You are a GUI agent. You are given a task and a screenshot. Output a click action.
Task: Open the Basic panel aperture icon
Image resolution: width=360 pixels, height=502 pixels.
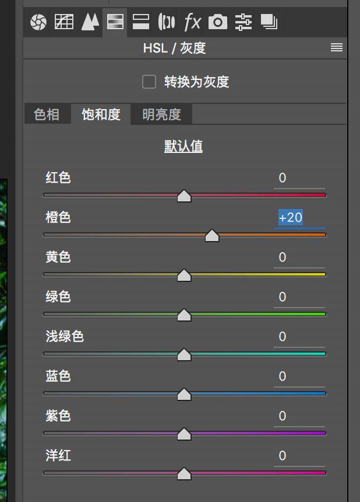point(38,22)
